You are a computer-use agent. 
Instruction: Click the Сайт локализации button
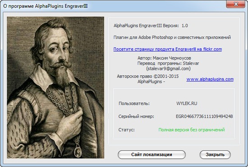pyautogui.click(x=152, y=154)
